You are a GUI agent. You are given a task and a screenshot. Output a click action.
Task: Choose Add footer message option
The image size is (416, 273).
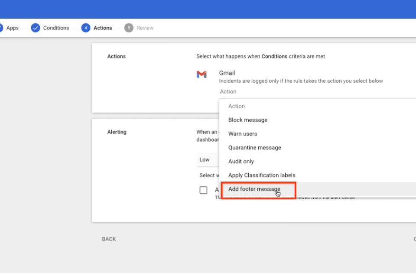(254, 189)
